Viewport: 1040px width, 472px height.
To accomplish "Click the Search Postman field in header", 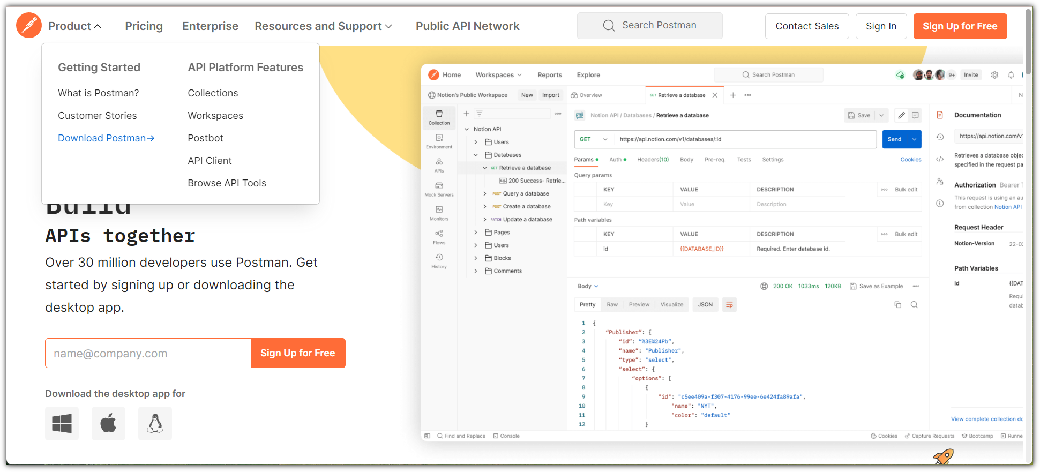I will (x=649, y=26).
